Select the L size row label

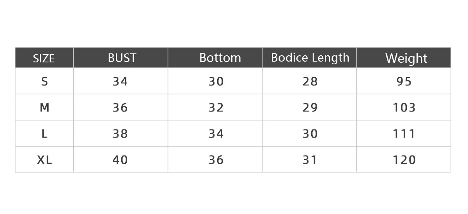pyautogui.click(x=44, y=134)
